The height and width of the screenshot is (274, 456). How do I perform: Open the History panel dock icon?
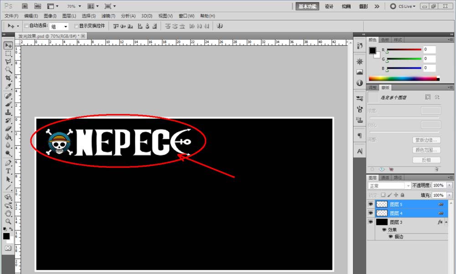coord(360,46)
